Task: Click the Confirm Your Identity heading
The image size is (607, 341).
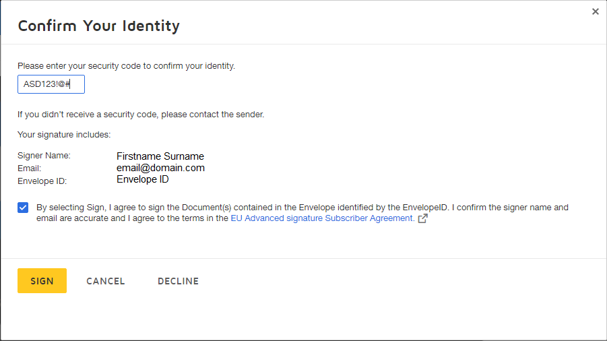Action: pos(99,26)
